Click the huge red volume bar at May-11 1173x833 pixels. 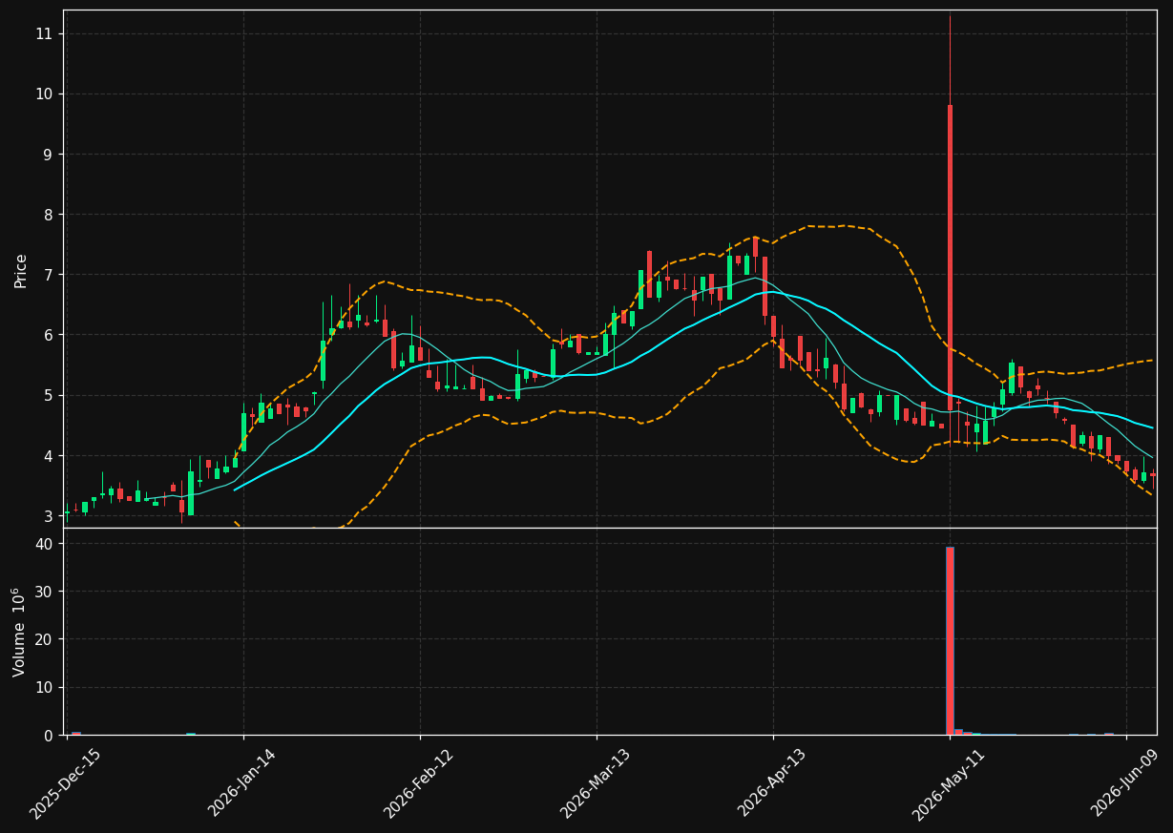[x=950, y=640]
